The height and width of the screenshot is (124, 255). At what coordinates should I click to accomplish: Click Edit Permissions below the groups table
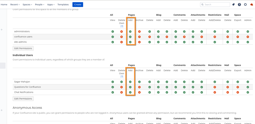pos(23,48)
